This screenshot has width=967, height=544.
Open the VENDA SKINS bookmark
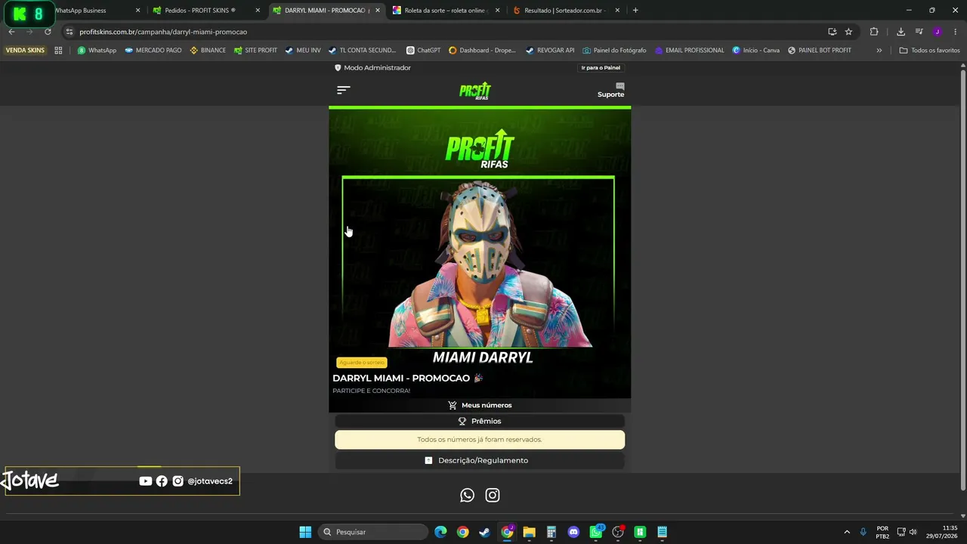click(x=25, y=51)
